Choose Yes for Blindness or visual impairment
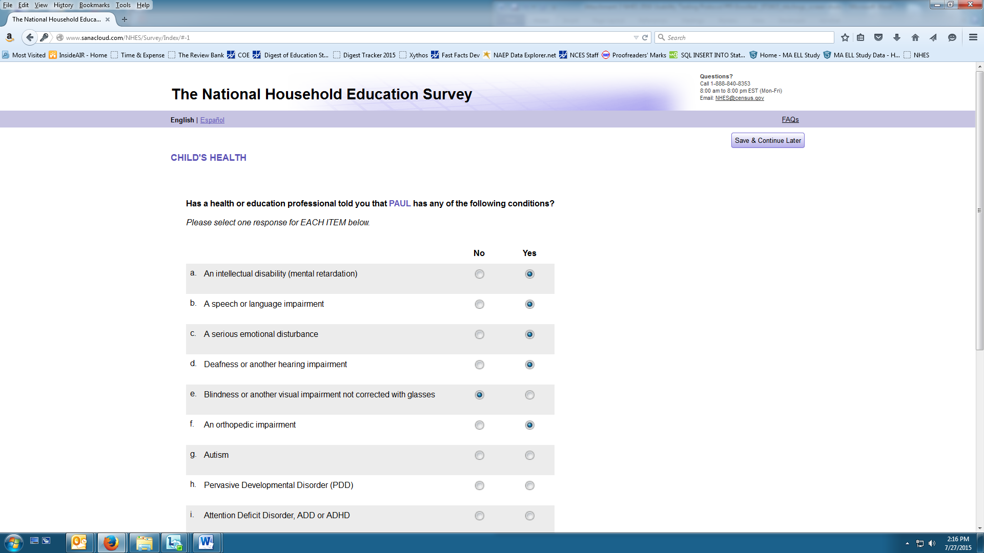984x553 pixels. tap(529, 395)
